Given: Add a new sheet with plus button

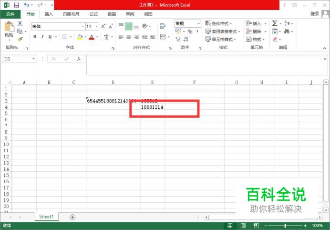Looking at the screenshot, I should 72,217.
